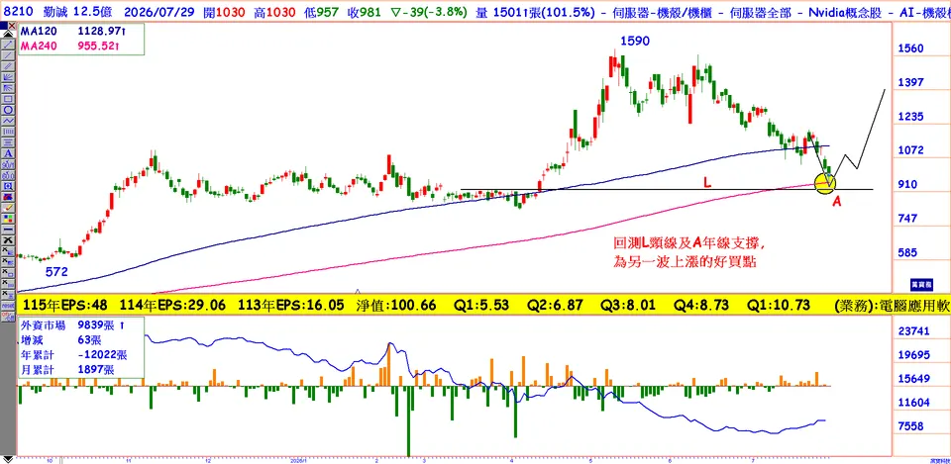The image size is (951, 464).
Task: Click the MA240 moving average label
Action: click(x=37, y=46)
